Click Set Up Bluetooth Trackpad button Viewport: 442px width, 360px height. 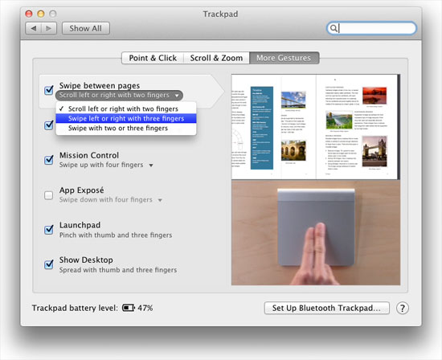click(x=327, y=308)
